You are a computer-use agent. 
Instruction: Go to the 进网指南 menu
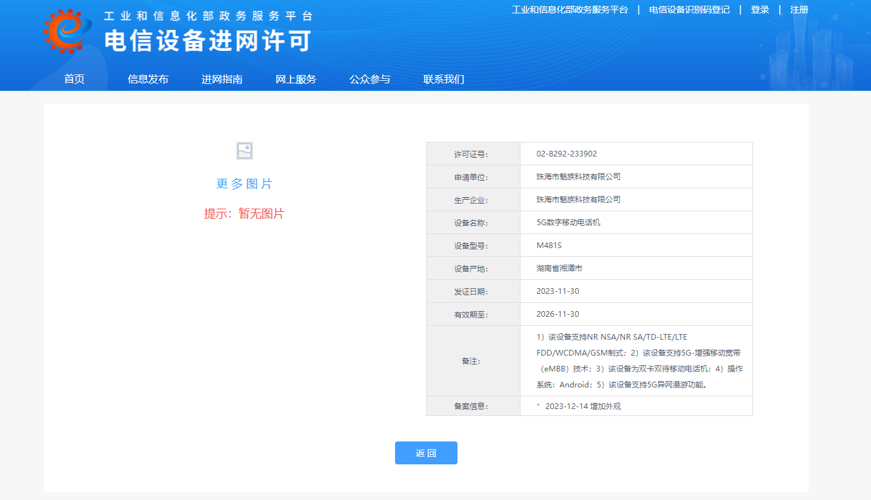pos(222,80)
